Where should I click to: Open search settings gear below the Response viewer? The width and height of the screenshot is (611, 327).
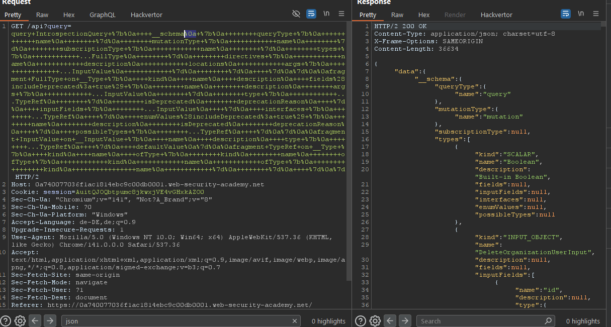(375, 320)
